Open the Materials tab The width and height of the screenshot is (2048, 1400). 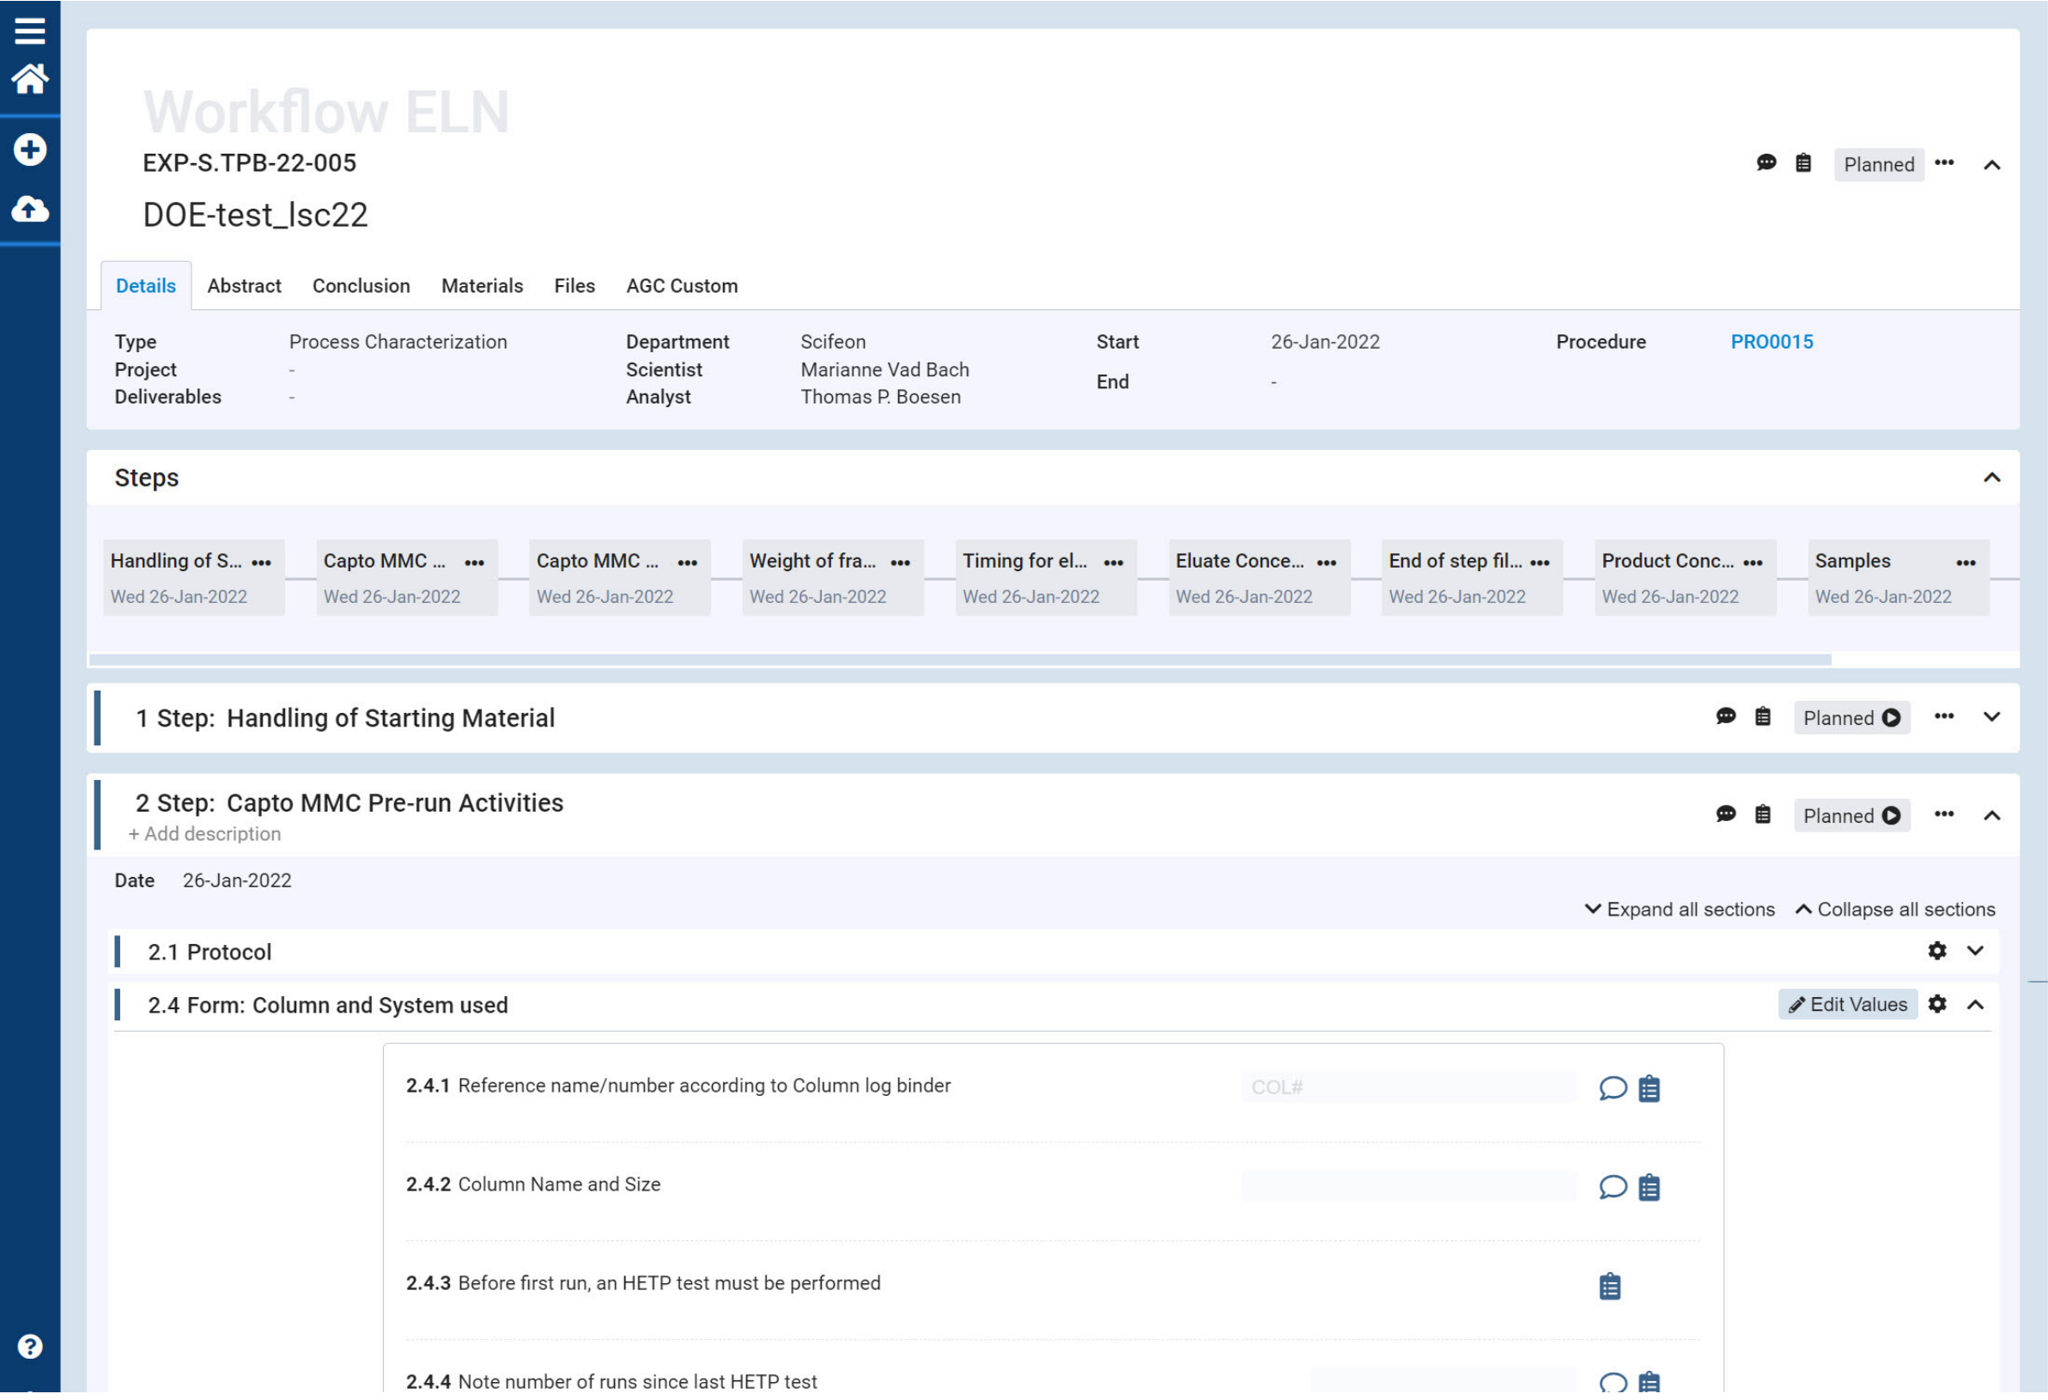(x=482, y=286)
